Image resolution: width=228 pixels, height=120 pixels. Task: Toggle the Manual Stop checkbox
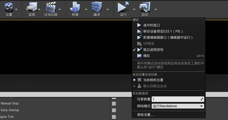tap(114, 104)
